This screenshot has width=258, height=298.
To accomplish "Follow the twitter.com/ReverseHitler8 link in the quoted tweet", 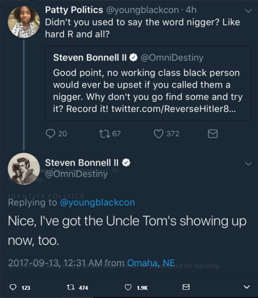I will [174, 109].
